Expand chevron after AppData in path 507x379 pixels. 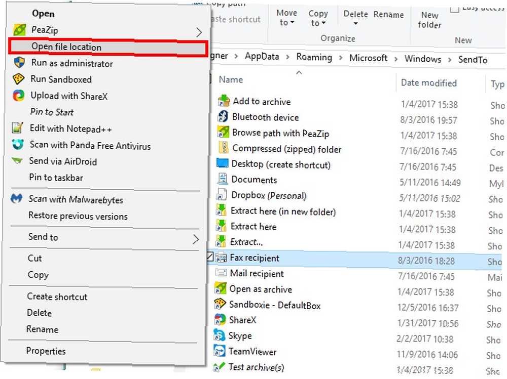287,57
